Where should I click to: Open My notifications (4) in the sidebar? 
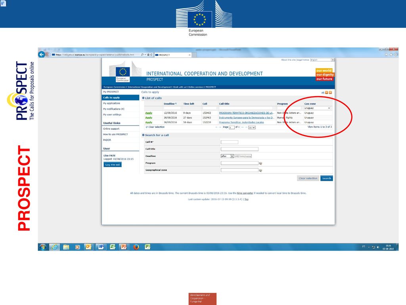[x=114, y=109]
